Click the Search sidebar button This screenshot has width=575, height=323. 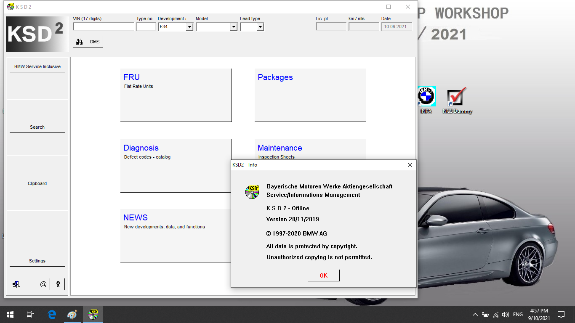pos(37,127)
